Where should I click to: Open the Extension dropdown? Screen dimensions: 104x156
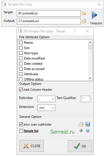(x=46, y=108)
